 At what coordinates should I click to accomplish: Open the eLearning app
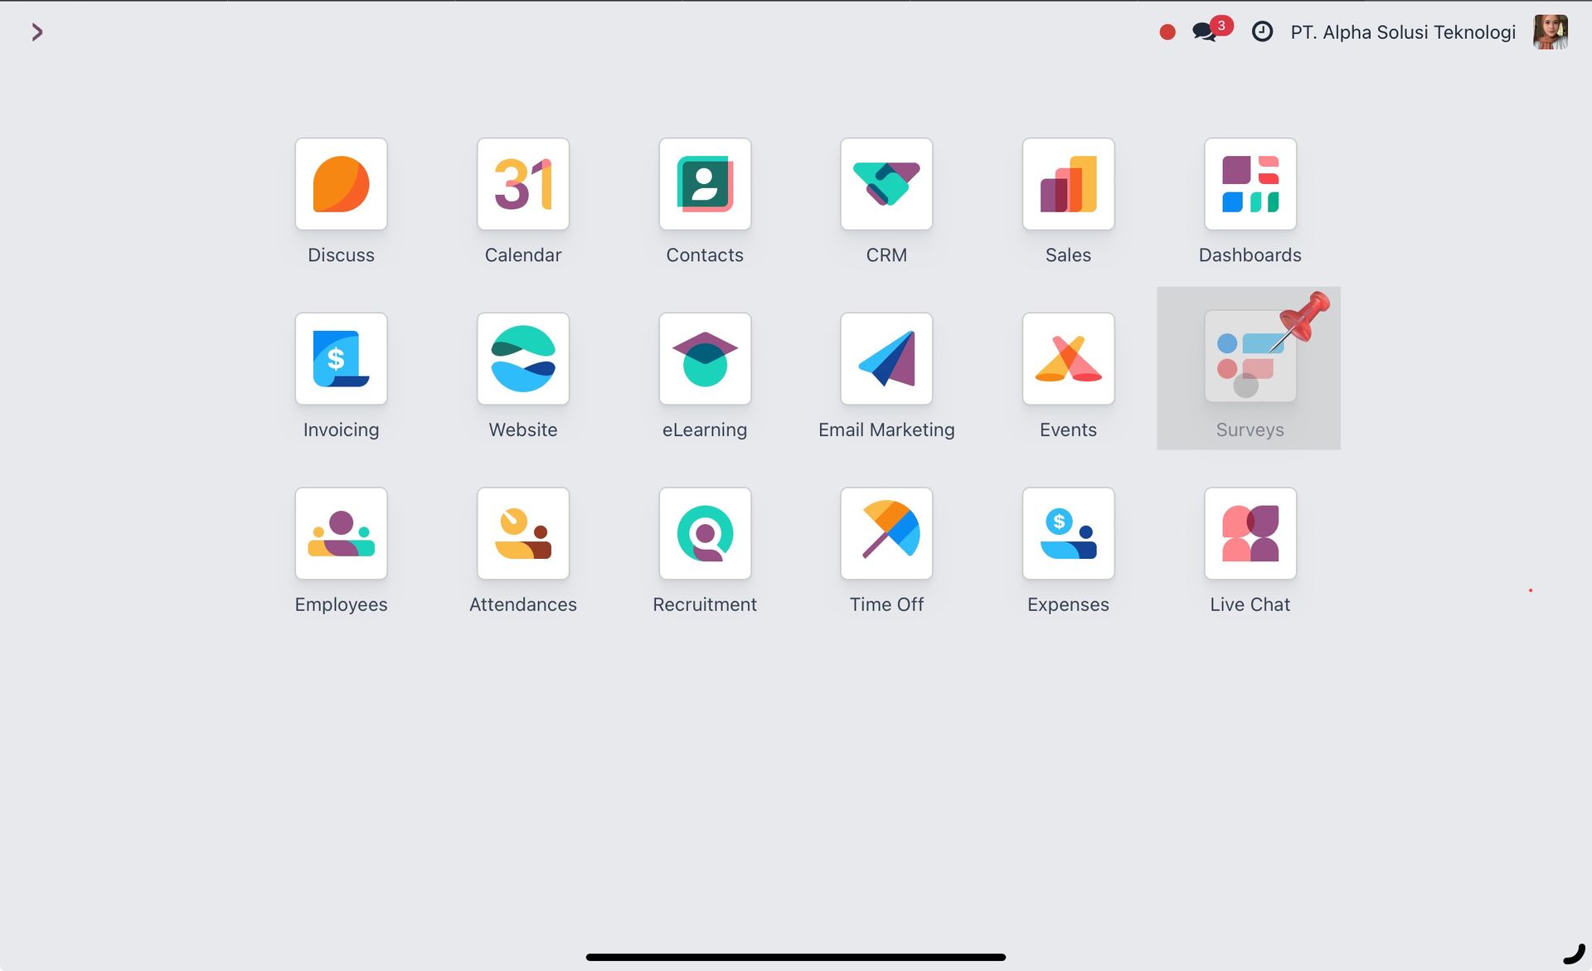[x=705, y=358]
